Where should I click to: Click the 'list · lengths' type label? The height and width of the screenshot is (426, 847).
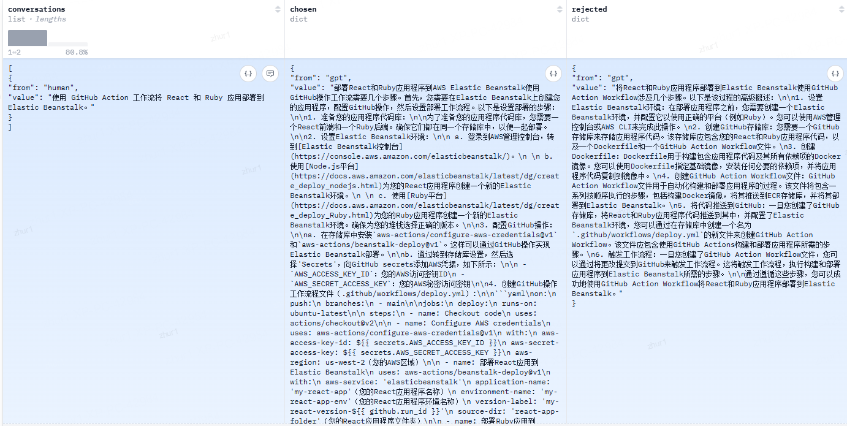pos(37,19)
